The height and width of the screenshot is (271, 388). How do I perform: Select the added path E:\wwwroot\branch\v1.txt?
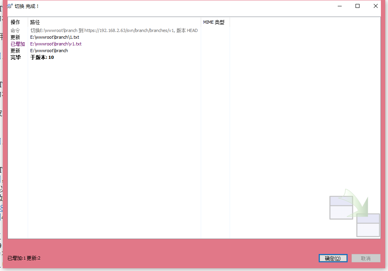[x=56, y=44]
